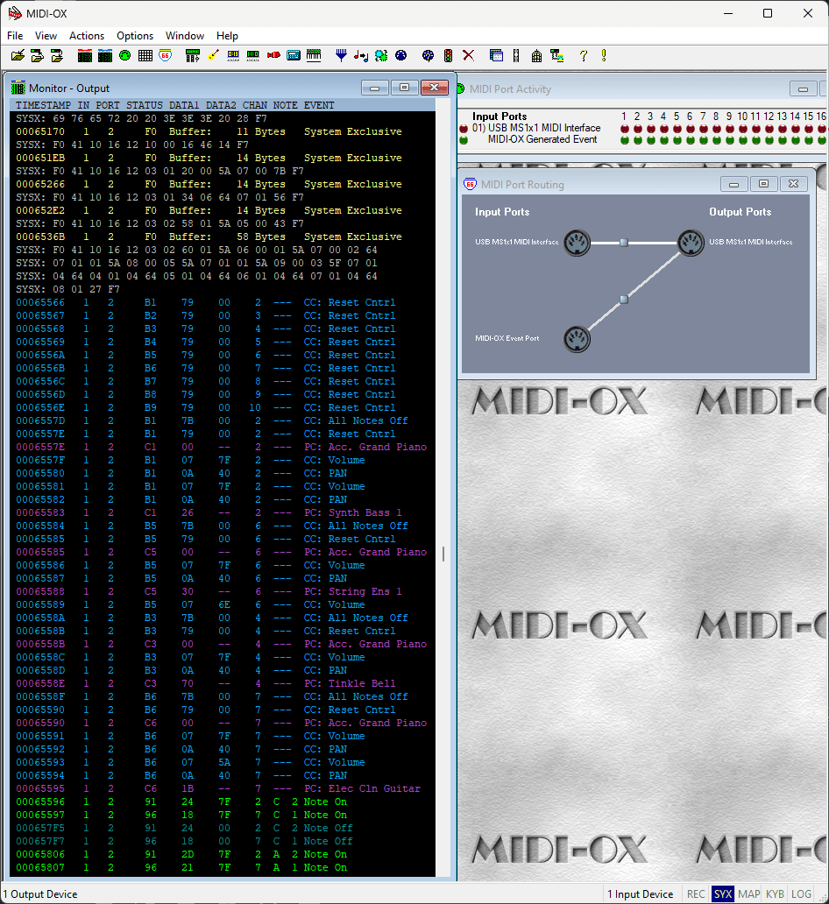Toggle LOG in the status bar

801,894
